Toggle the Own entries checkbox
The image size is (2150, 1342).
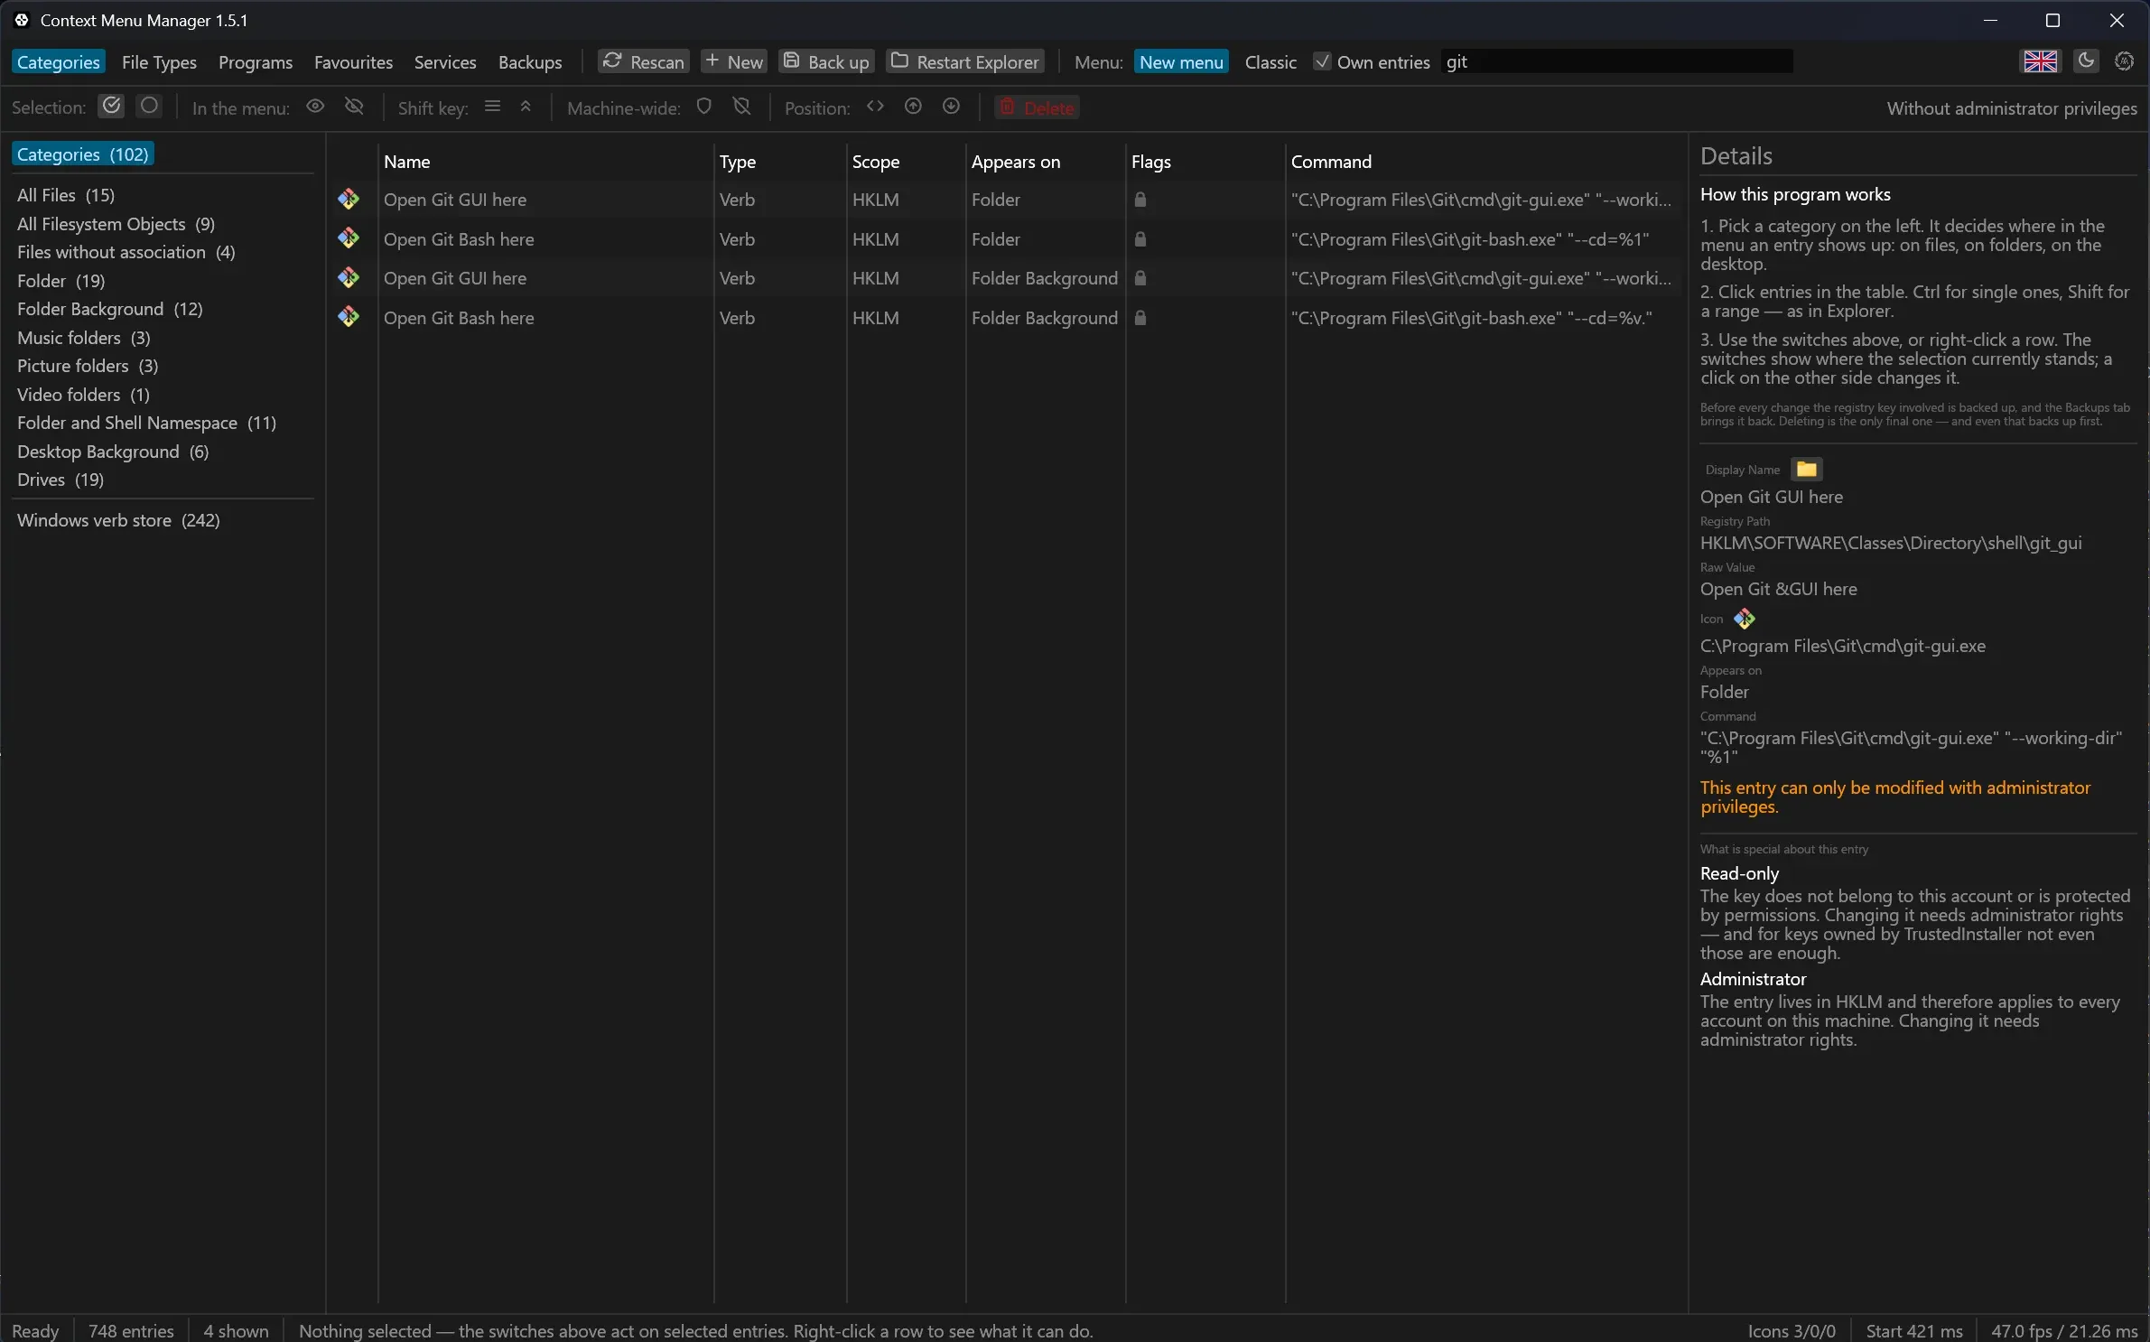(1322, 61)
